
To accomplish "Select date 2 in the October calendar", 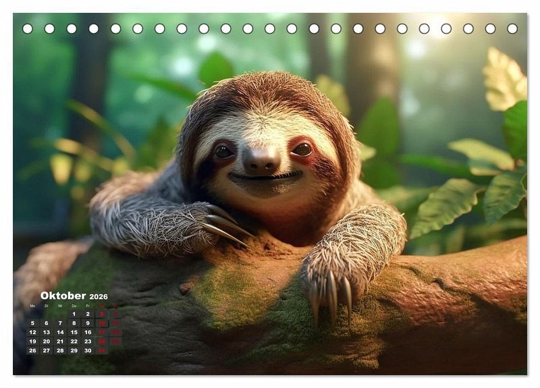I will 88,314.
